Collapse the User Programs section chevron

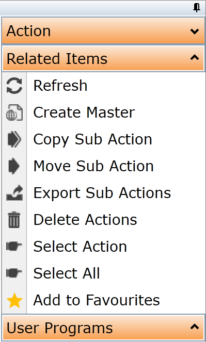tap(195, 327)
